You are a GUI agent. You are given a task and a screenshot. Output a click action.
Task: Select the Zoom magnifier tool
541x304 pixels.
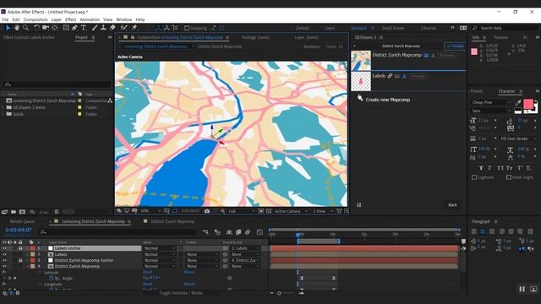pos(25,28)
